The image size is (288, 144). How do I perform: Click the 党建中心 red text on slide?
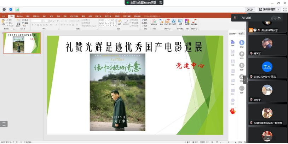(x=190, y=66)
